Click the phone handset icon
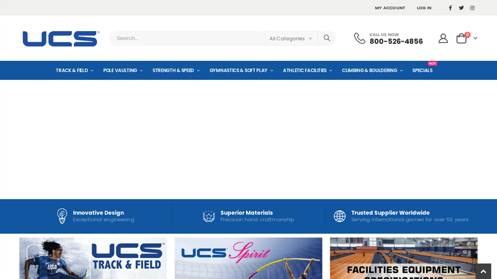 360,38
